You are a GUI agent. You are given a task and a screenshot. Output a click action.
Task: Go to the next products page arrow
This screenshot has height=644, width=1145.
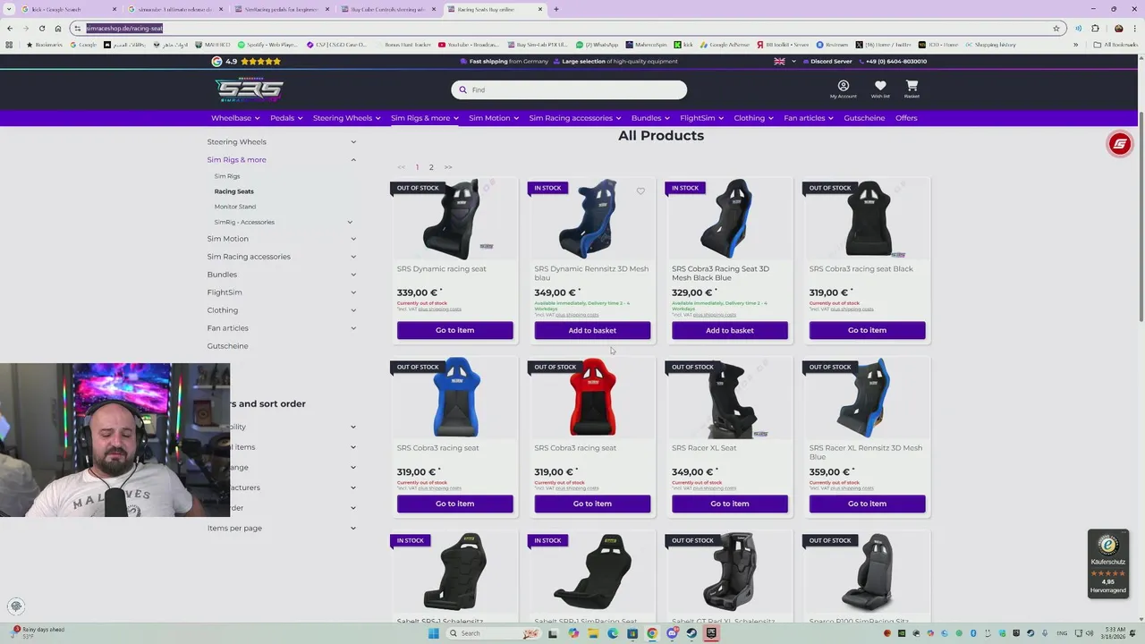coord(448,167)
